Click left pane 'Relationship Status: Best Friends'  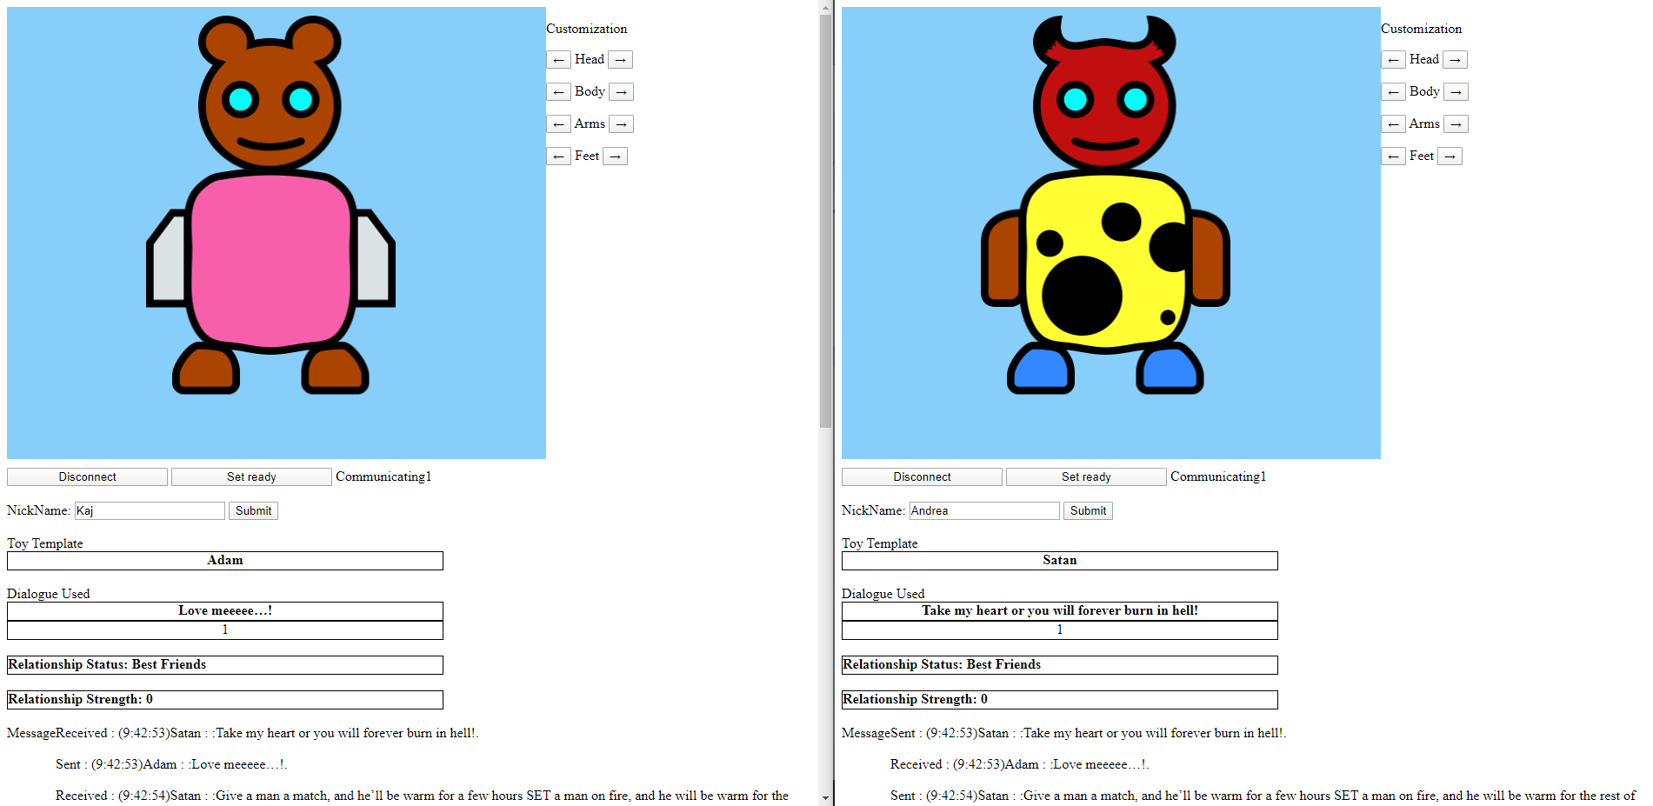pos(225,665)
